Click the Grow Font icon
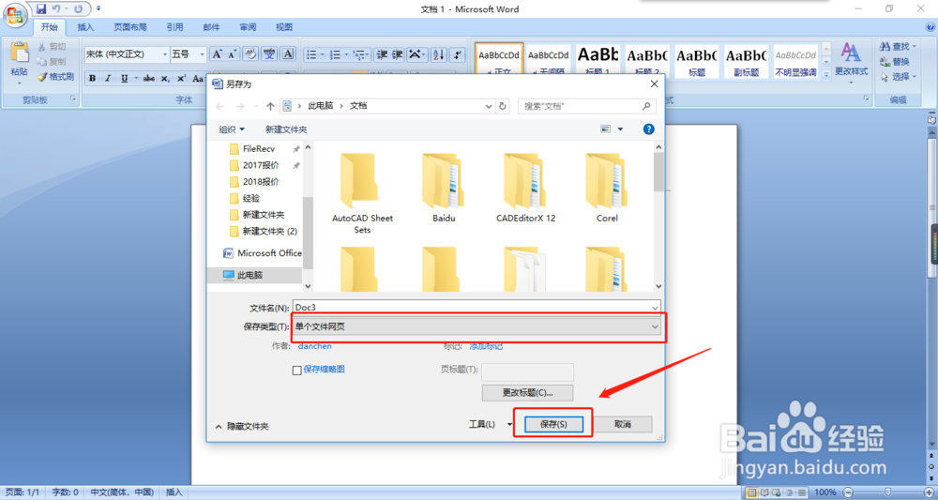Screen dimensions: 938x500 tap(218, 53)
